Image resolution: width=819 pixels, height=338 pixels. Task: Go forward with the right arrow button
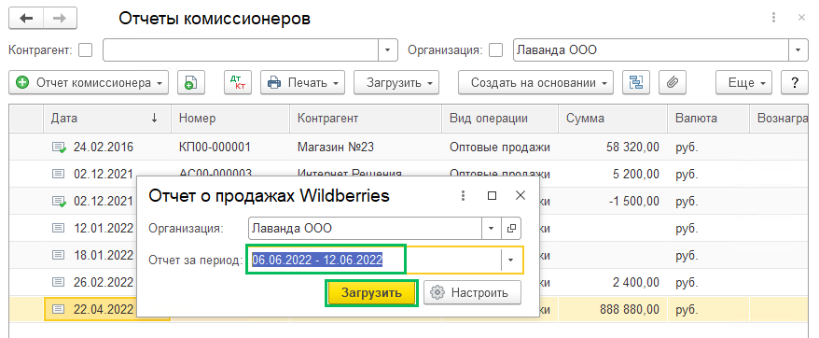(60, 19)
